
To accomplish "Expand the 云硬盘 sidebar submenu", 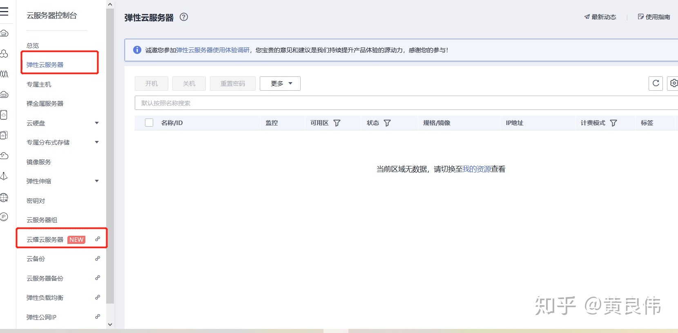I will (x=97, y=123).
